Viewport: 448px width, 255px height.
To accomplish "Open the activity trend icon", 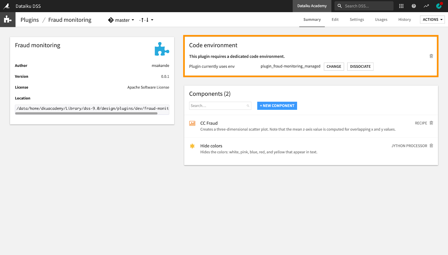I will 426,6.
